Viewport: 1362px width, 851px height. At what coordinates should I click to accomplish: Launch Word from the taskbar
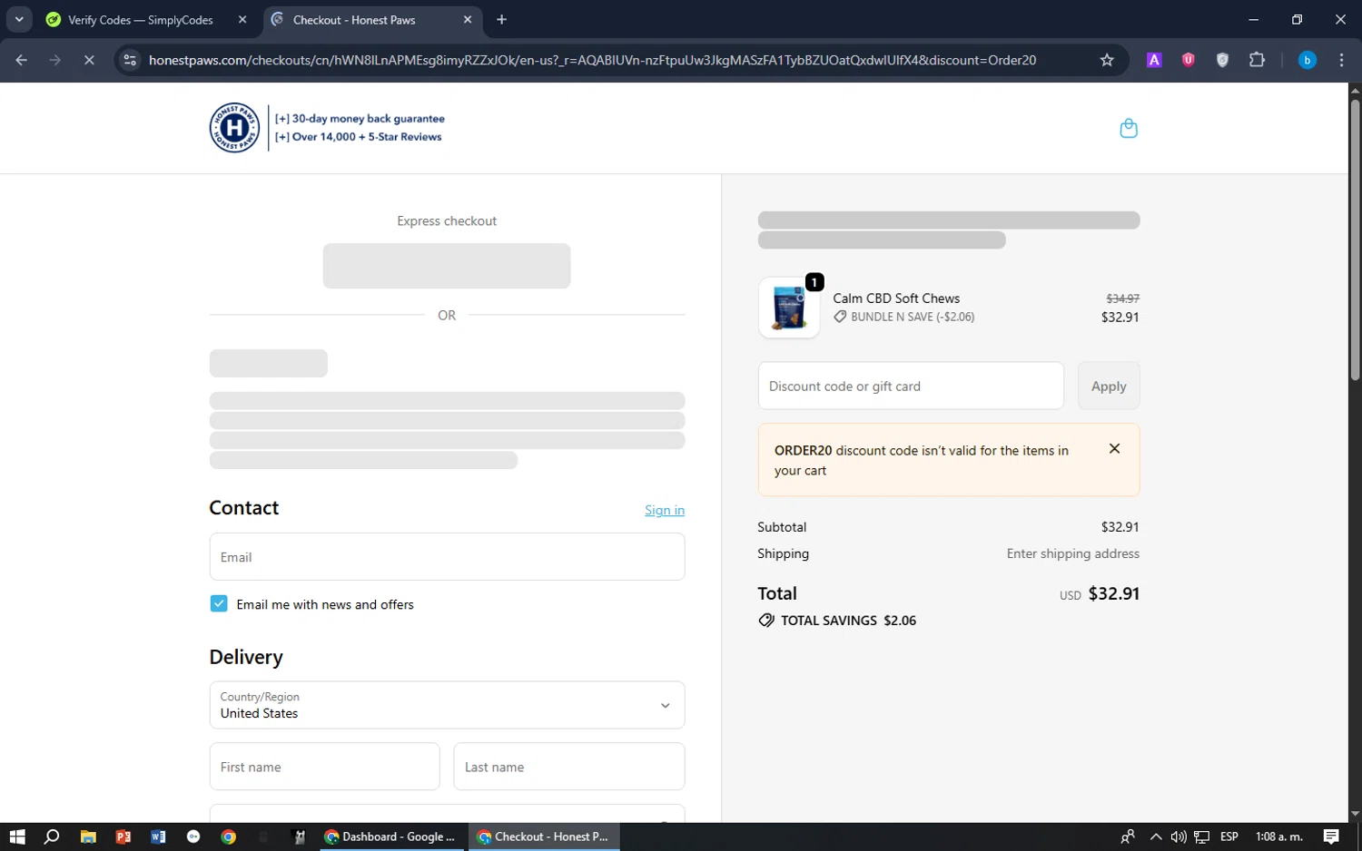[158, 836]
